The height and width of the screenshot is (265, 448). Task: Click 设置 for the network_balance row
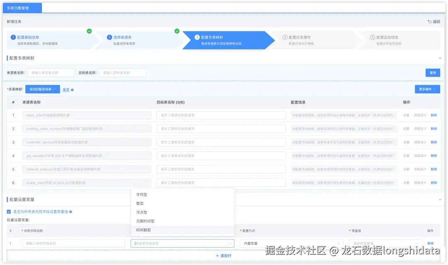point(406,169)
